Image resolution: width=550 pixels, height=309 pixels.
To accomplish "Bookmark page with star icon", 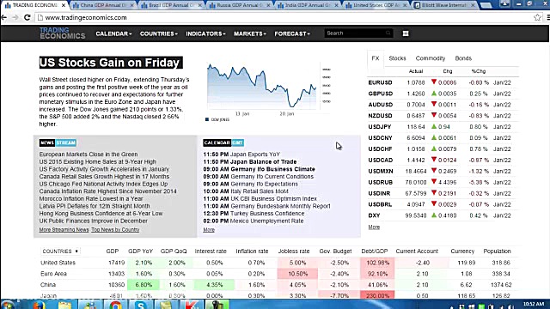I will (x=537, y=17).
